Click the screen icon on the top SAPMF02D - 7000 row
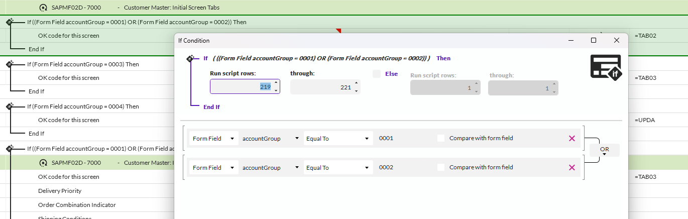The width and height of the screenshot is (688, 219). click(x=43, y=8)
